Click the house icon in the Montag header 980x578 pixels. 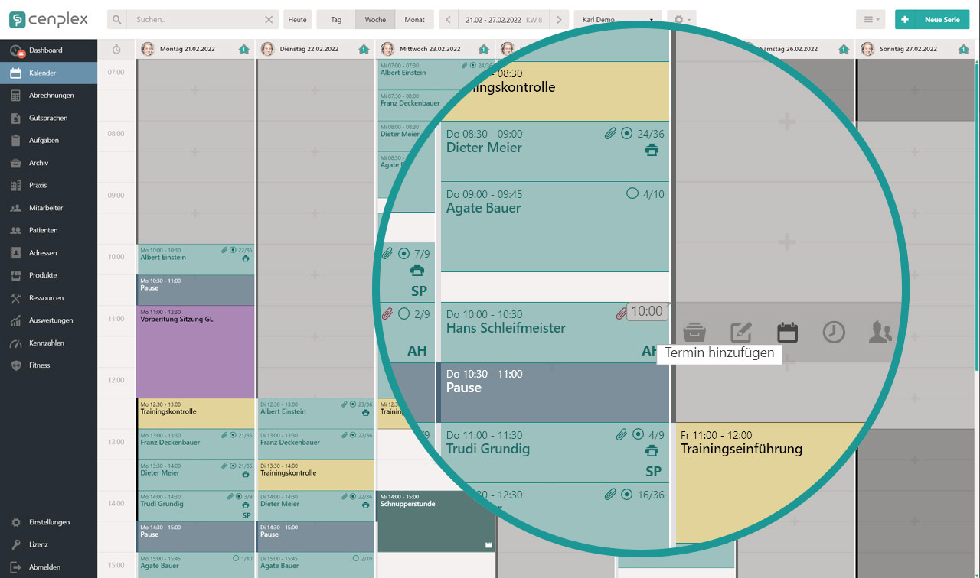point(243,50)
